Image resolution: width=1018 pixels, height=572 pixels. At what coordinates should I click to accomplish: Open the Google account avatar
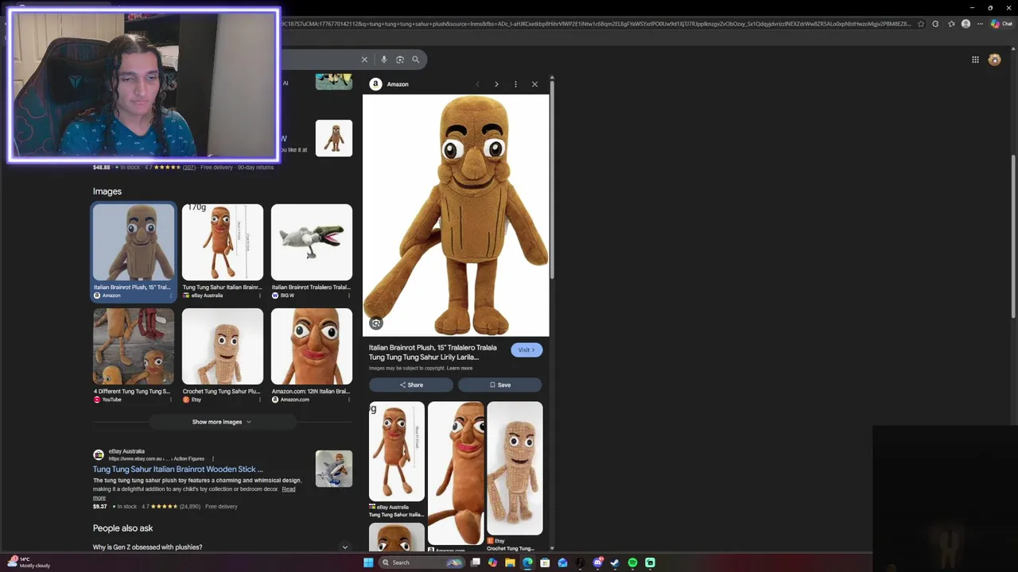point(994,60)
